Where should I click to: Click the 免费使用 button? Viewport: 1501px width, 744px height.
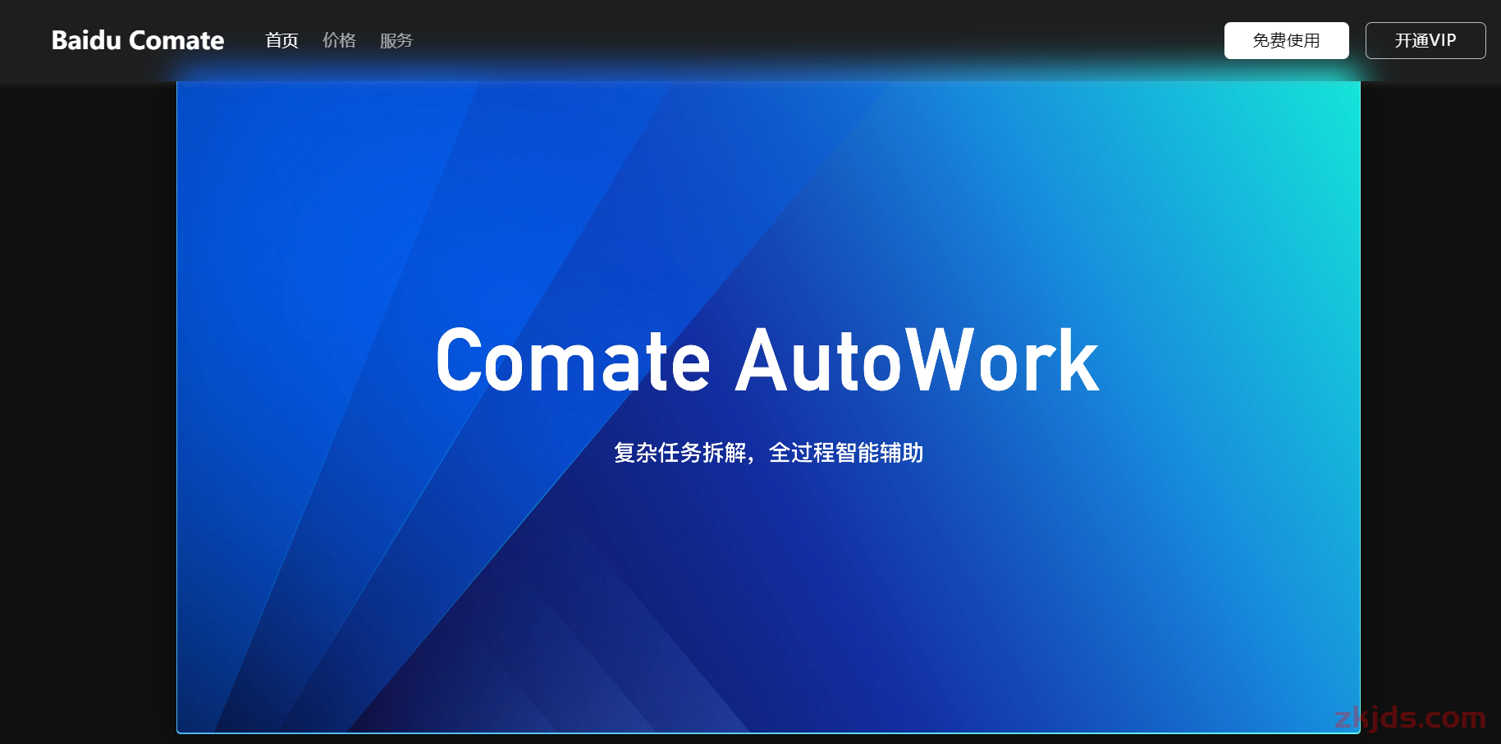pyautogui.click(x=1286, y=40)
